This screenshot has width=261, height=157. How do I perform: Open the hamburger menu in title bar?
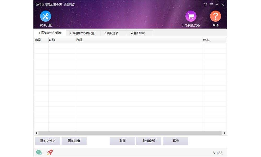[211, 5]
